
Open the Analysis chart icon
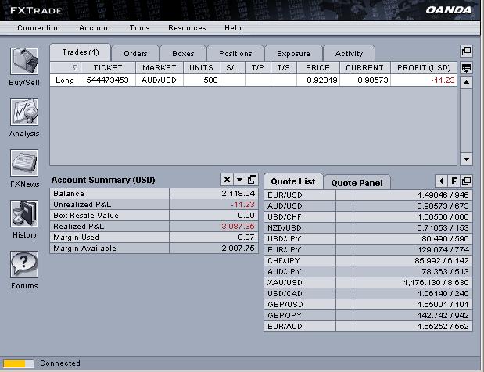tap(24, 112)
